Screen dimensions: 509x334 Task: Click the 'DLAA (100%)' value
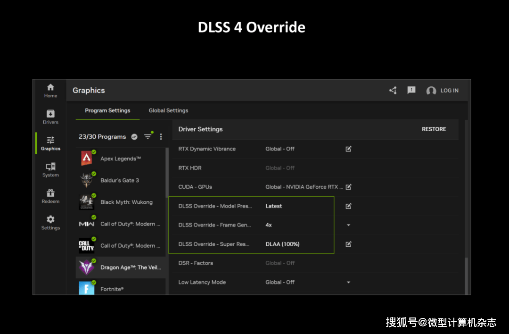(282, 244)
